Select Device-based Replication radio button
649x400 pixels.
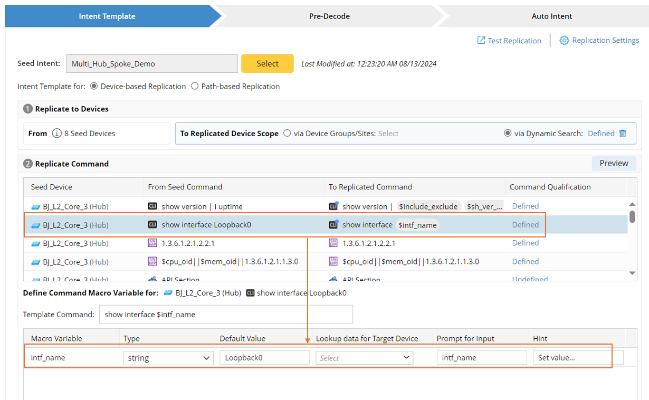[x=94, y=86]
